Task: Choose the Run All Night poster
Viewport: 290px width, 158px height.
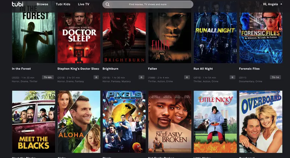Action: click(x=215, y=38)
